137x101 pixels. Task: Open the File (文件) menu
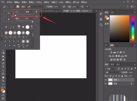pos(9,2)
